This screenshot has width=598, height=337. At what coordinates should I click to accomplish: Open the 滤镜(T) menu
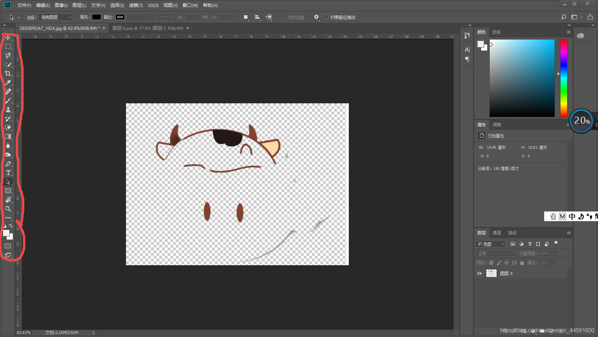(136, 5)
